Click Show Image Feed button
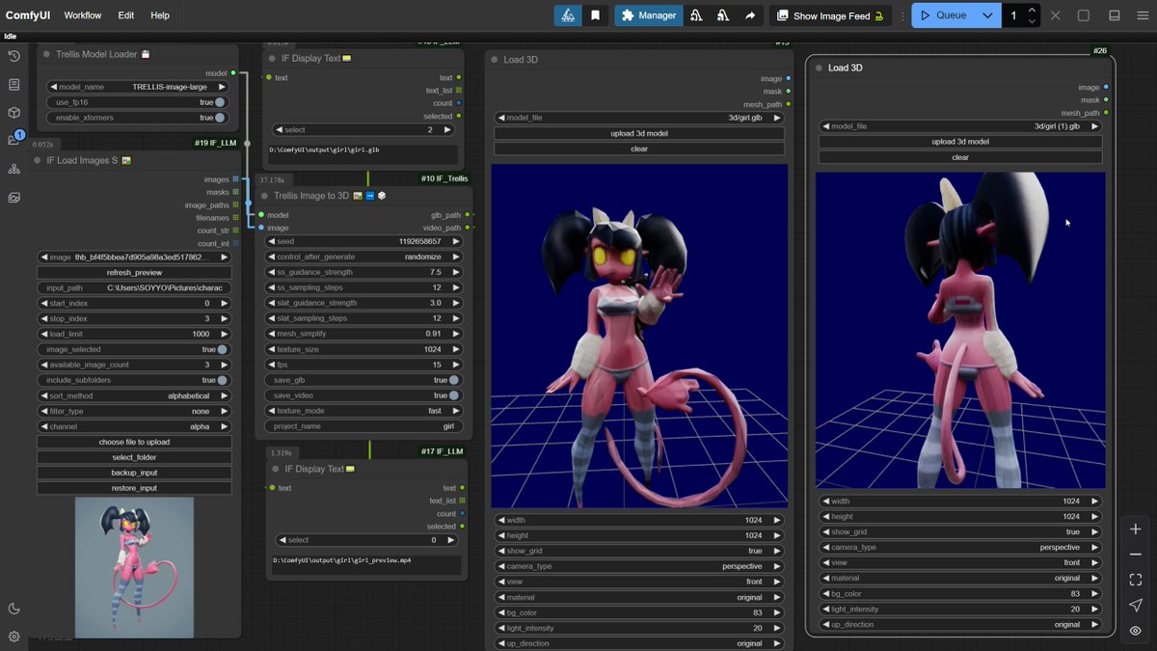Screen dimensions: 1157x651 point(831,15)
